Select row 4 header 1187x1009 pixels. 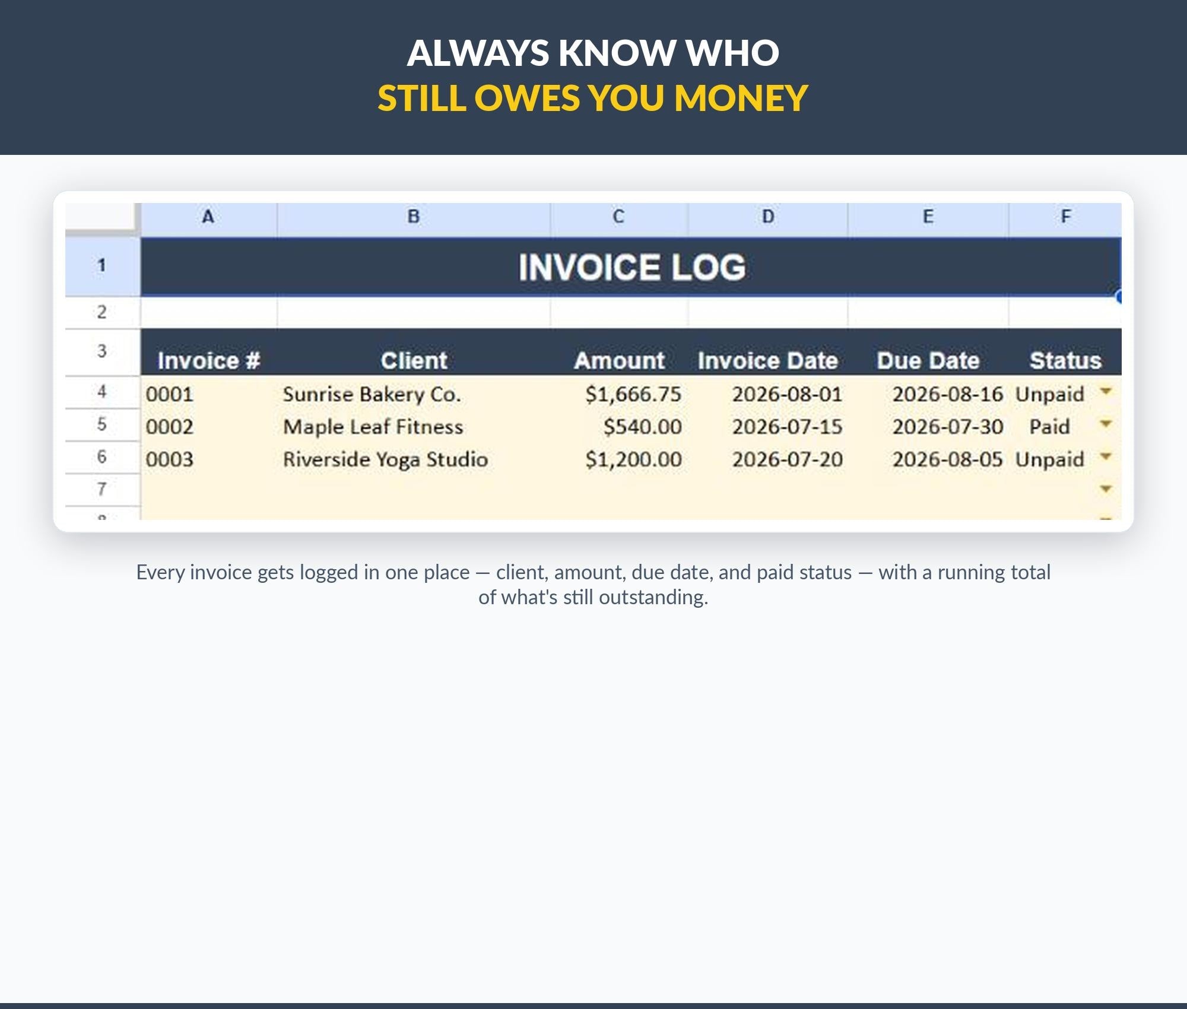[102, 392]
